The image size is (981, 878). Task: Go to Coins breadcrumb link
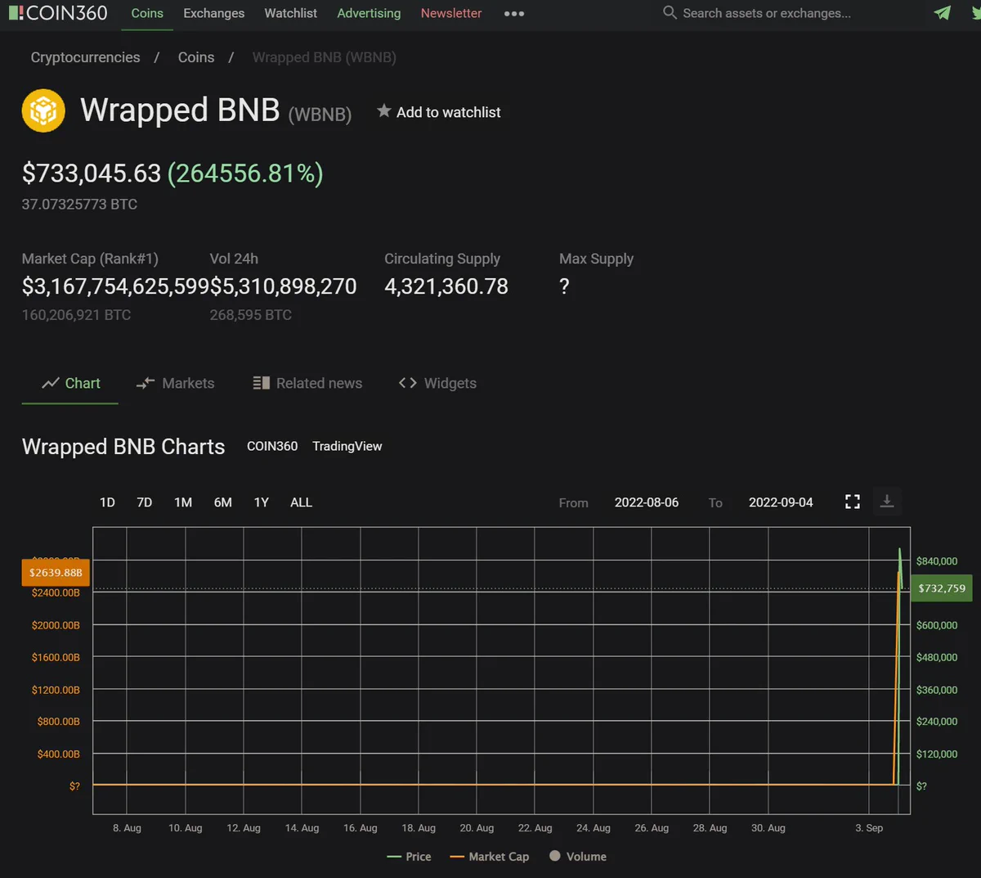point(196,57)
